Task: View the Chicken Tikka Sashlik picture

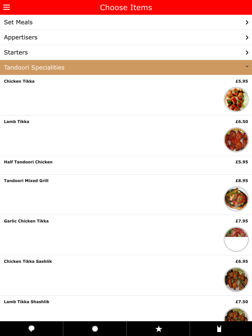Action: pyautogui.click(x=236, y=280)
